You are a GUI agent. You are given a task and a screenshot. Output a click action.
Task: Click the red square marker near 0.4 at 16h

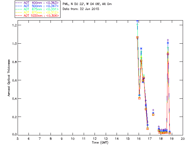coord(139,98)
